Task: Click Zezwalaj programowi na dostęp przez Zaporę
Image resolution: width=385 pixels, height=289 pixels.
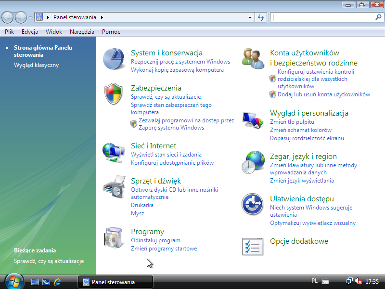Action: (x=186, y=124)
